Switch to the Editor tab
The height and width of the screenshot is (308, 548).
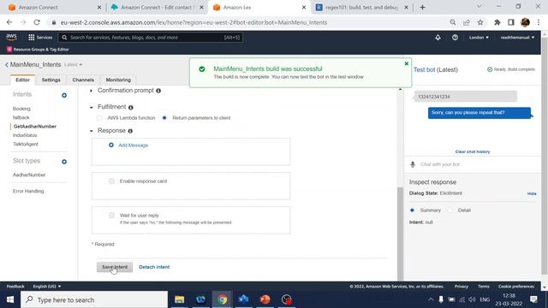(x=23, y=80)
